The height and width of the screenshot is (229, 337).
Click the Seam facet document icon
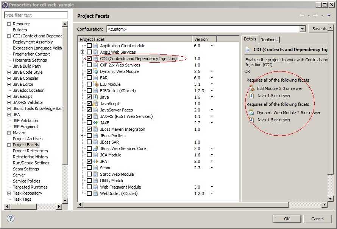[96, 168]
